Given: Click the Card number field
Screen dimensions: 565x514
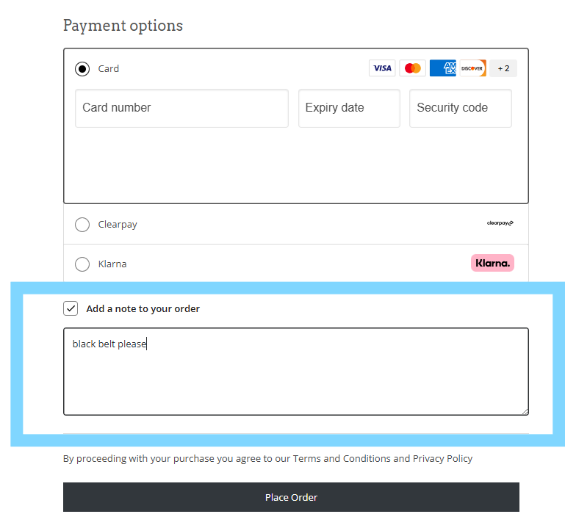Looking at the screenshot, I should pyautogui.click(x=181, y=108).
